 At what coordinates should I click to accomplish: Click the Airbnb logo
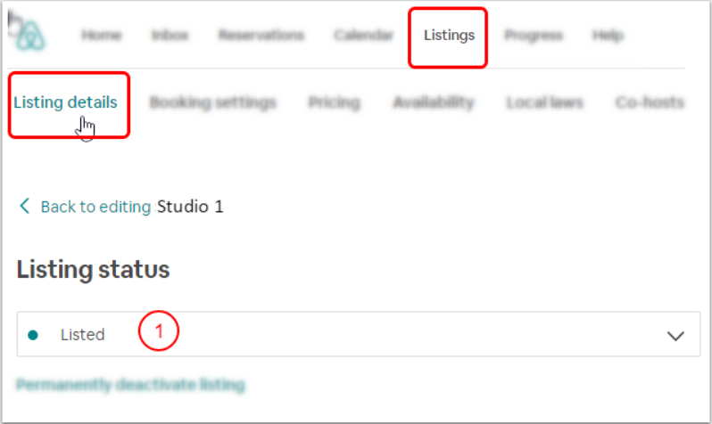click(x=31, y=36)
